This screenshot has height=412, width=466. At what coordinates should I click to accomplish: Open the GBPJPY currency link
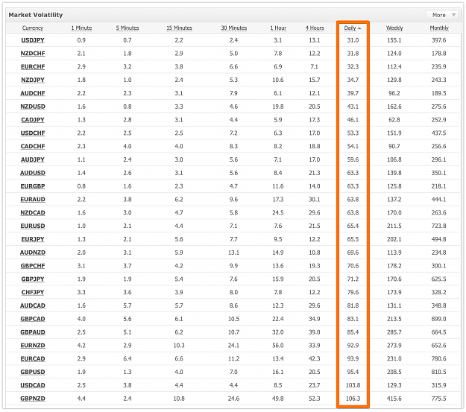(x=33, y=279)
